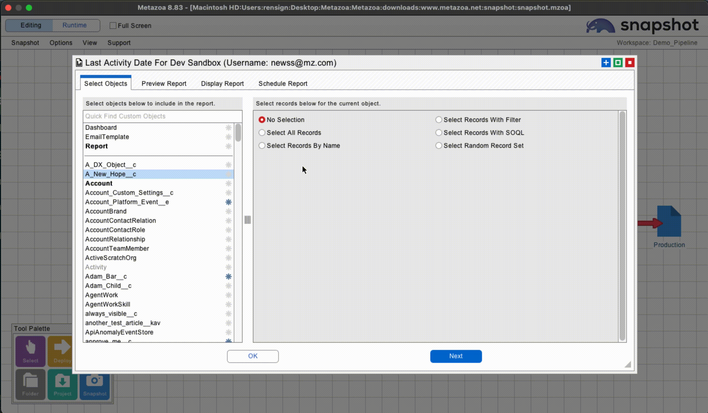Click the asterisk icon beside Account_Platform_Event__e

coord(228,202)
